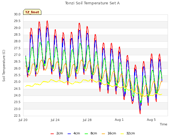Click the 28.0 y-axis tick label

coord(17,41)
